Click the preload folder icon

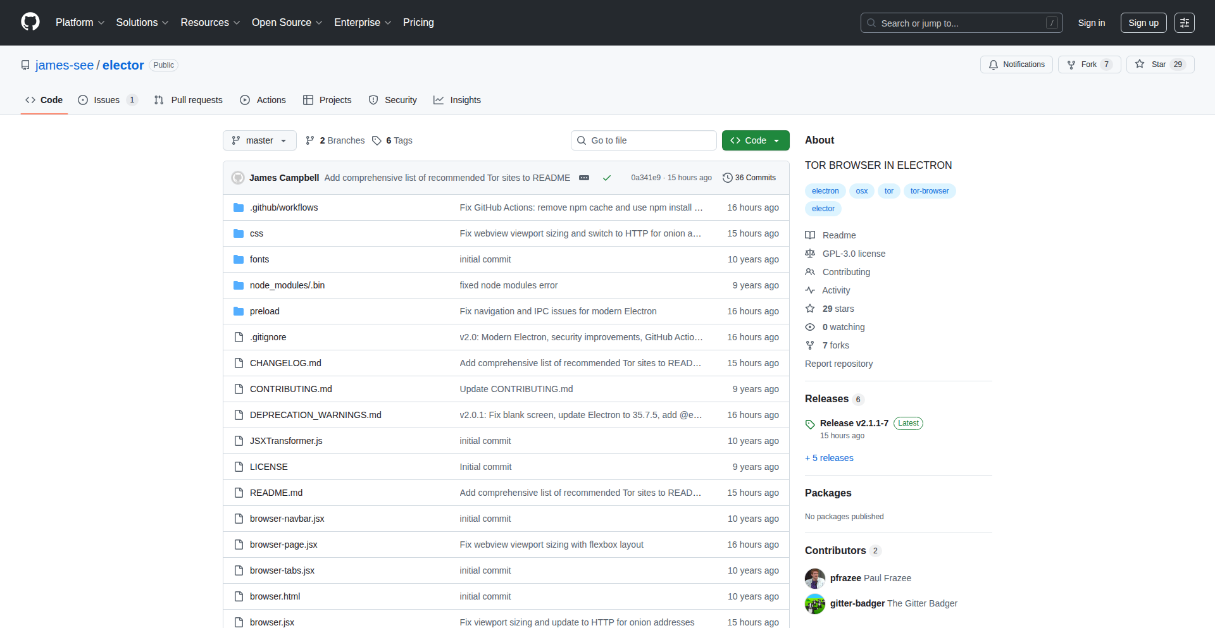pos(239,311)
